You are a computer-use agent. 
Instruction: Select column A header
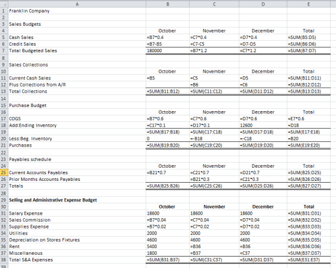coord(77,4)
